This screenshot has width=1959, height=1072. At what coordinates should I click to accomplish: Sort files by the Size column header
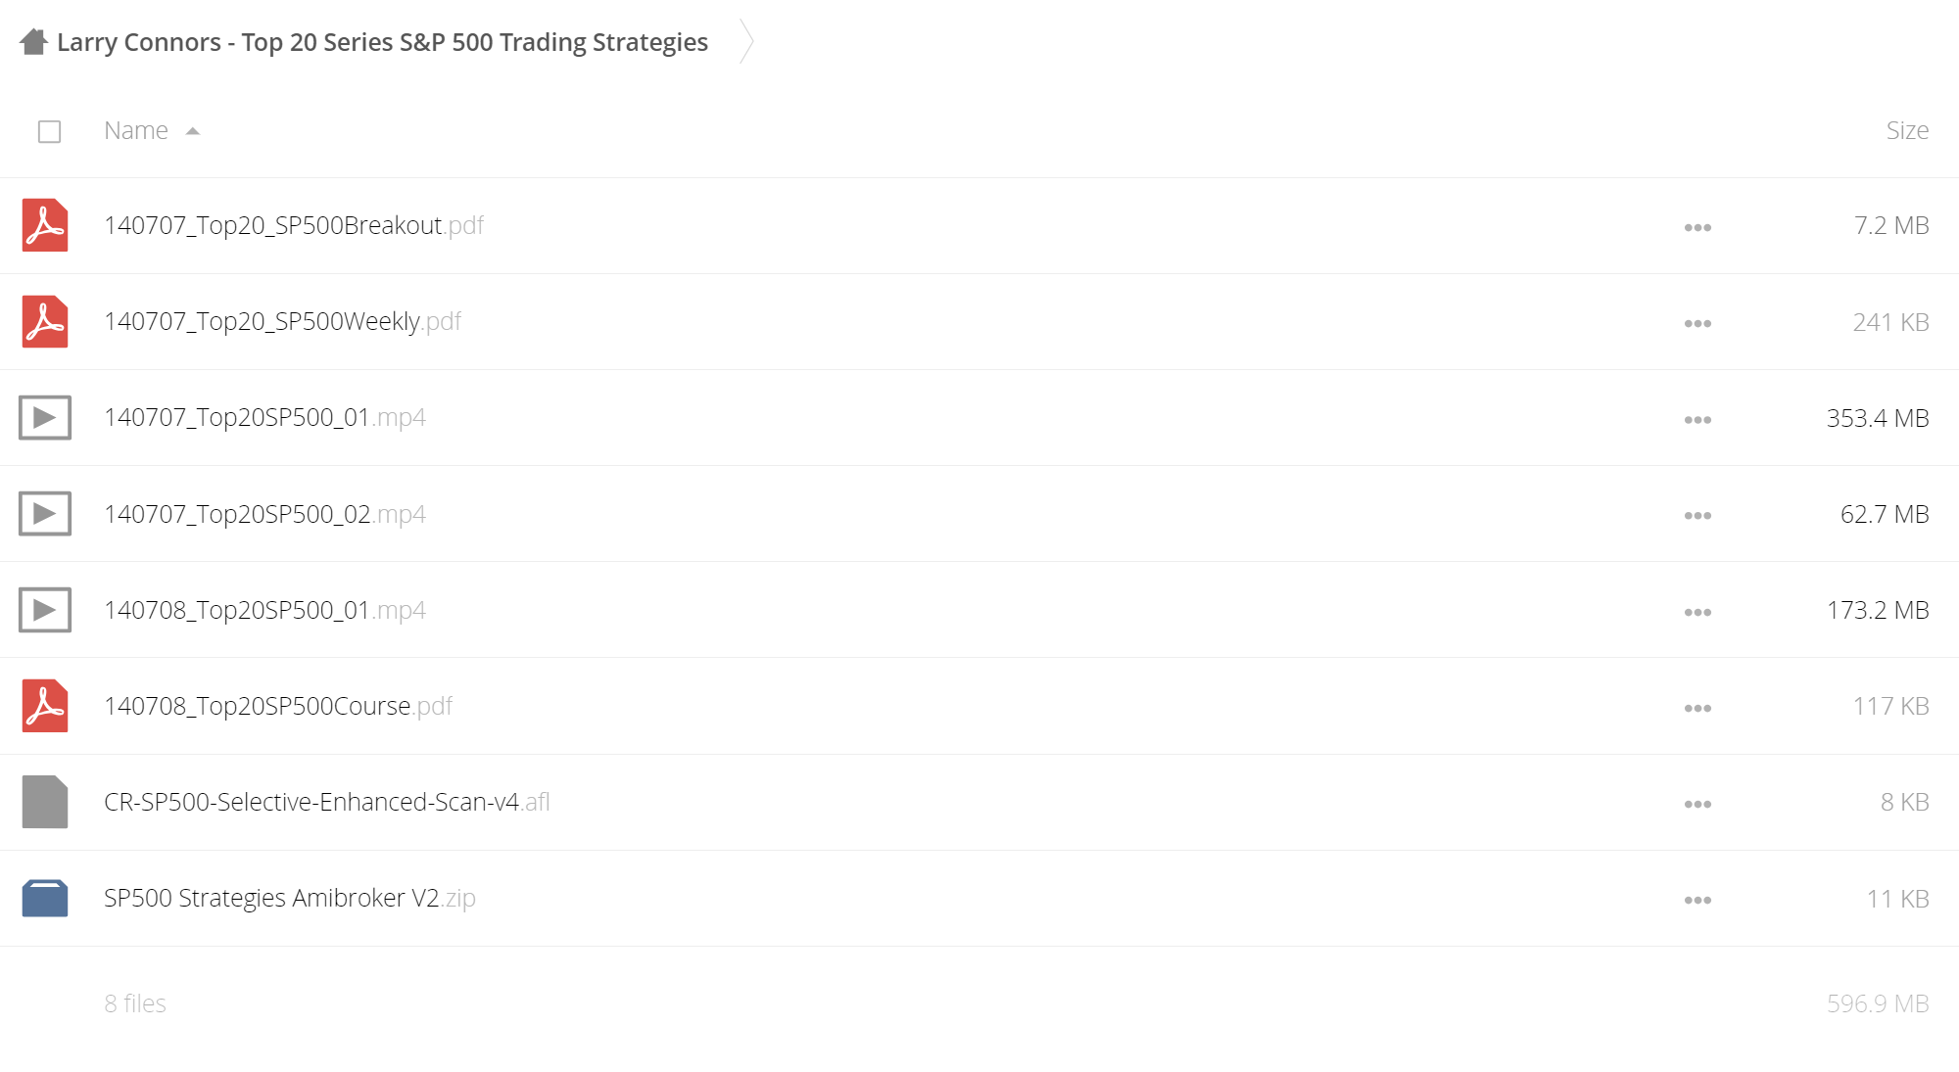pyautogui.click(x=1907, y=130)
